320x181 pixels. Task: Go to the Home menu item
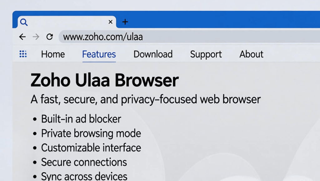(x=53, y=54)
